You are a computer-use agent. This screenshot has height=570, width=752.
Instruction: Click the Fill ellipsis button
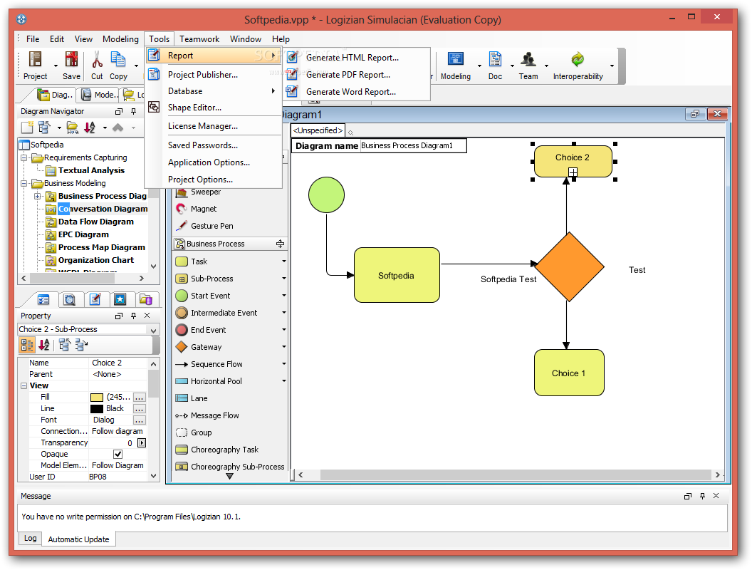tap(139, 398)
